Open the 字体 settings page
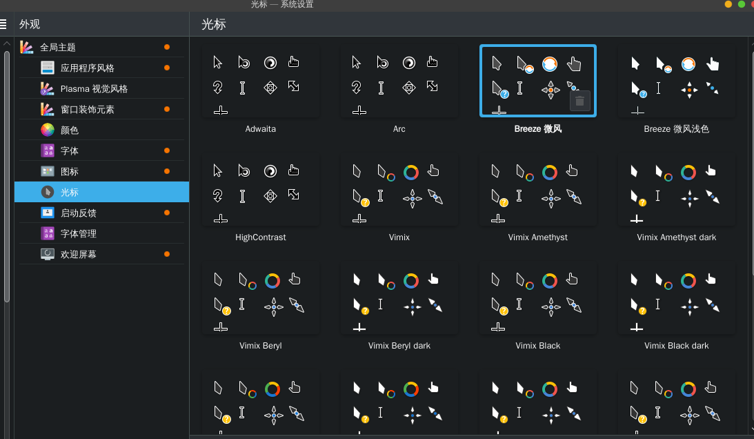 coord(70,150)
